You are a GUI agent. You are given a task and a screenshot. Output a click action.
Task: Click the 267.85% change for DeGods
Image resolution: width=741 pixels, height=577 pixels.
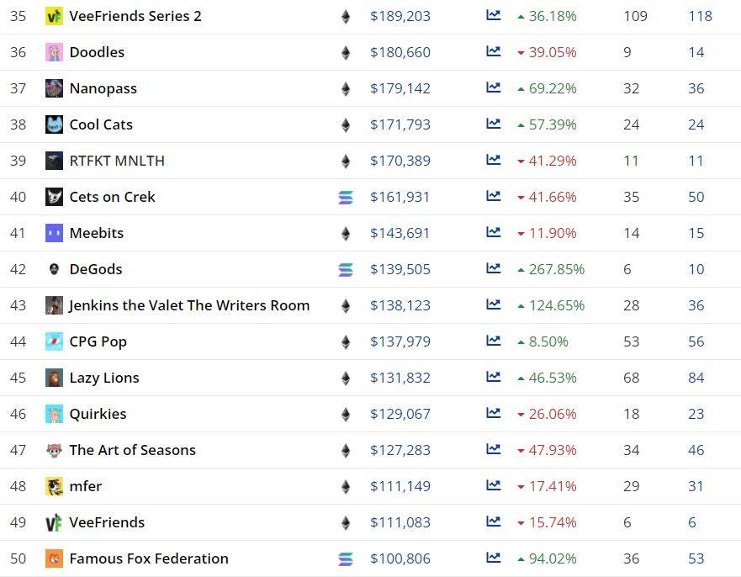point(556,269)
